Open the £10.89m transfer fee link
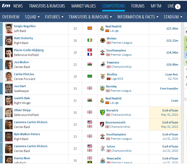Viewport: 187px width, 164px height. [172, 65]
